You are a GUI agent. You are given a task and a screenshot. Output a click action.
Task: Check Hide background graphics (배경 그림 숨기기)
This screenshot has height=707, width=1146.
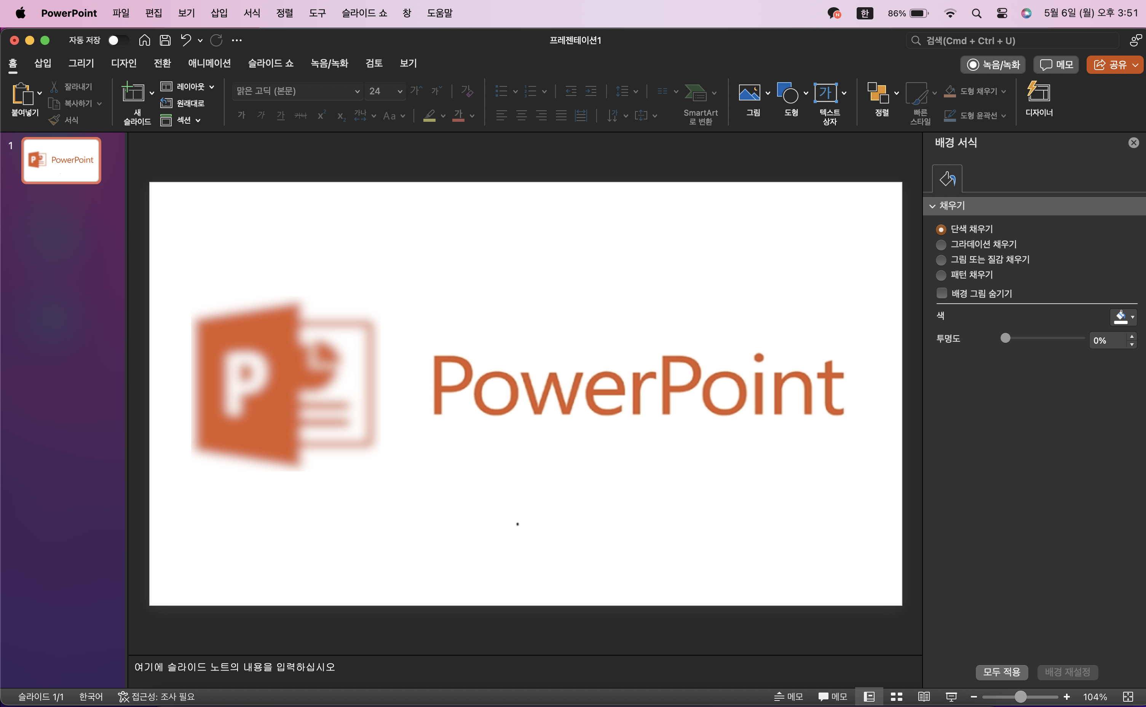click(x=942, y=293)
